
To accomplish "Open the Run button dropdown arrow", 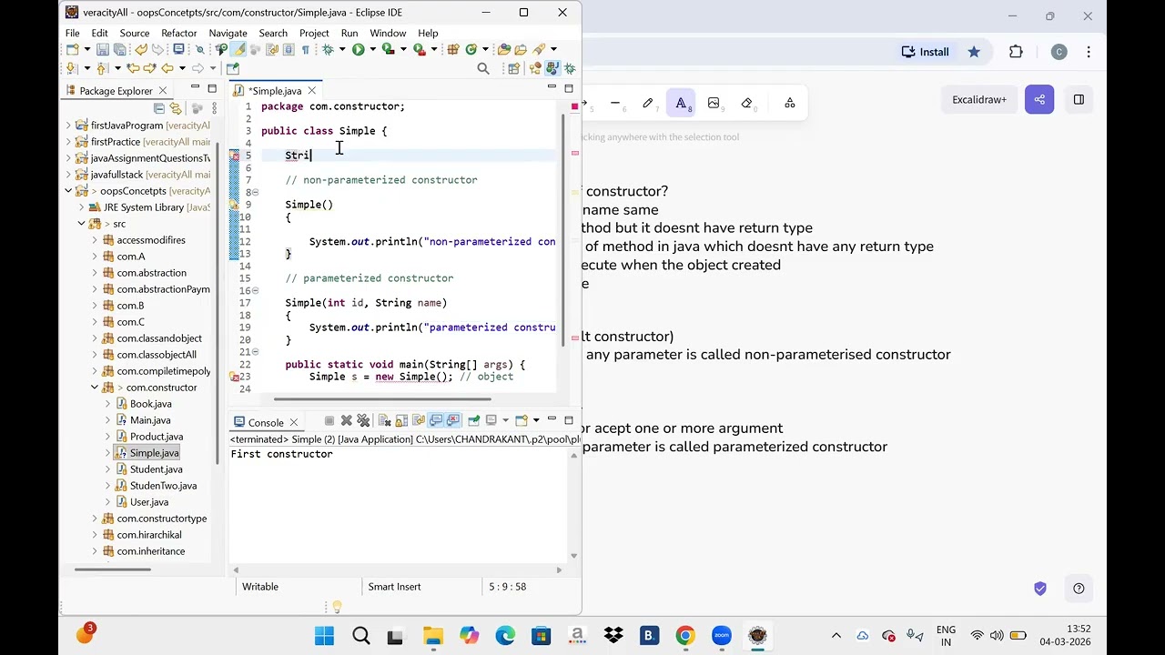I will 373,49.
